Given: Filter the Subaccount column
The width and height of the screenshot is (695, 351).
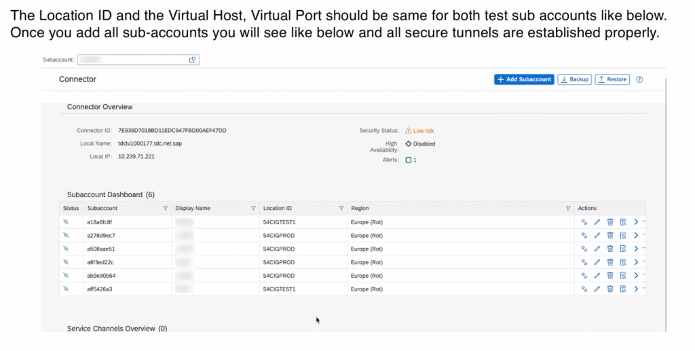Looking at the screenshot, I should (166, 208).
